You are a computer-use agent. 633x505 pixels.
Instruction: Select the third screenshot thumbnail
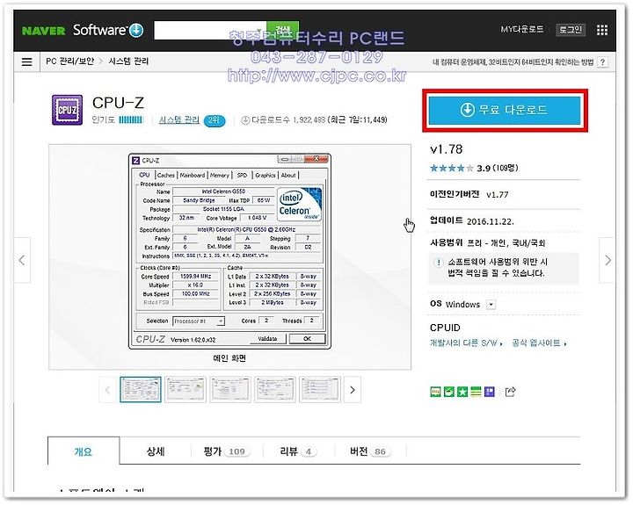[230, 390]
